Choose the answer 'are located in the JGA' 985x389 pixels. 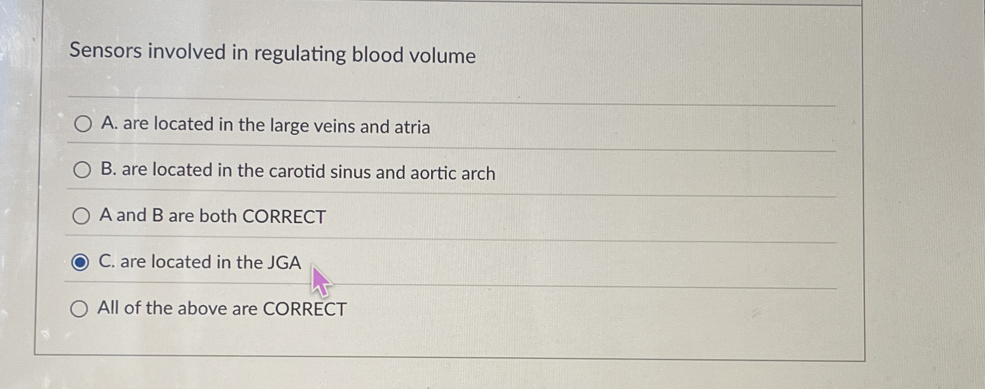(199, 263)
